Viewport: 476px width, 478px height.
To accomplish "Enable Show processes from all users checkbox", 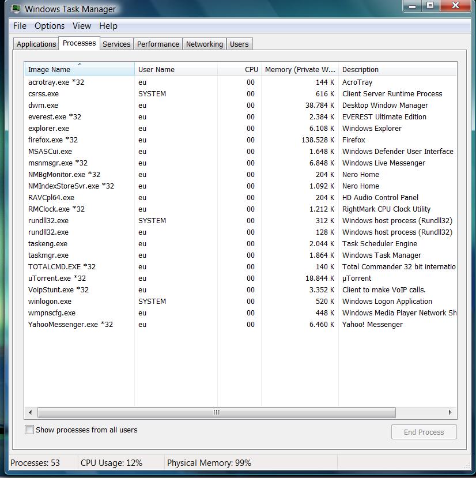I will point(29,430).
